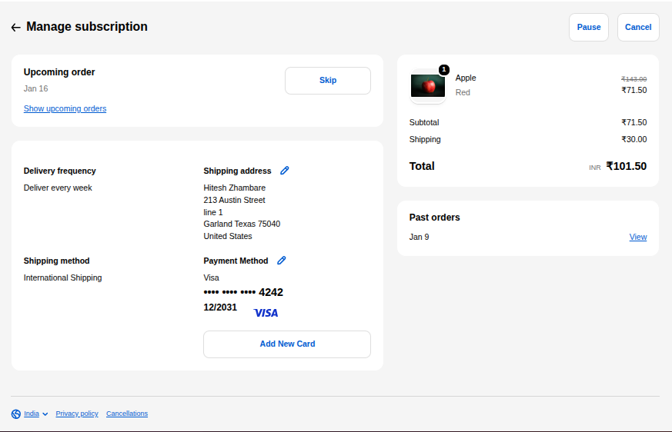This screenshot has width=672, height=432.
Task: Click the Apple product name
Action: (466, 78)
